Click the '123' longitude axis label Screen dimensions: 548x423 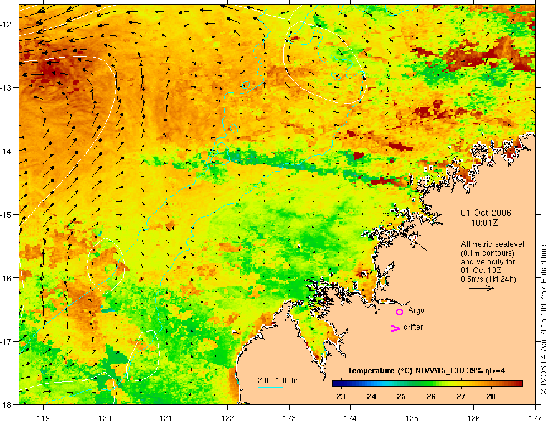click(x=289, y=418)
